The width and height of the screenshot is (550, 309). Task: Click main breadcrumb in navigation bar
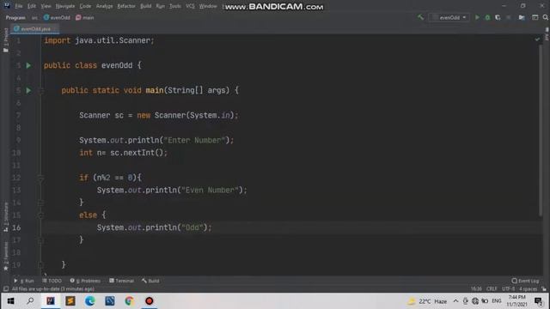point(85,17)
